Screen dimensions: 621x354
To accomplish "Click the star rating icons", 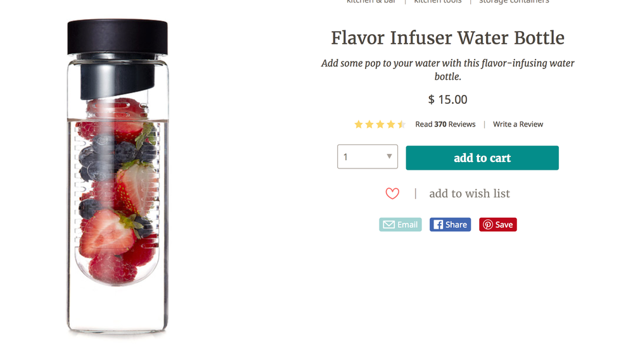I will tap(380, 125).
